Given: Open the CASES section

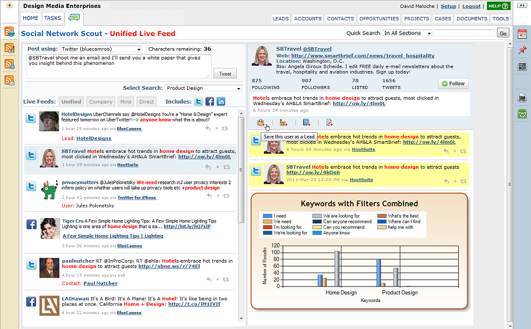Looking at the screenshot, I should click(x=443, y=19).
